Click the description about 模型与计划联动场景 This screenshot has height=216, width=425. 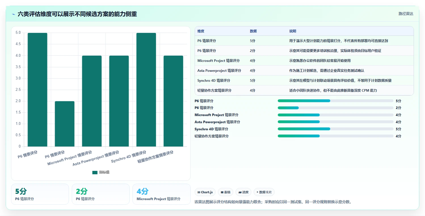pyautogui.click(x=340, y=81)
